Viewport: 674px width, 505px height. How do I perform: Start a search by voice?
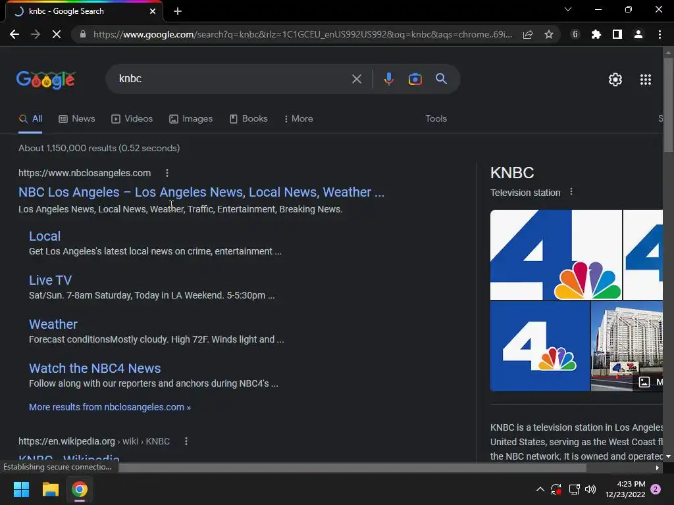[x=388, y=79]
